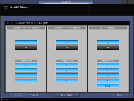Select the ADJUSTMENT tab
The height and width of the screenshot is (101, 134).
point(66,2)
